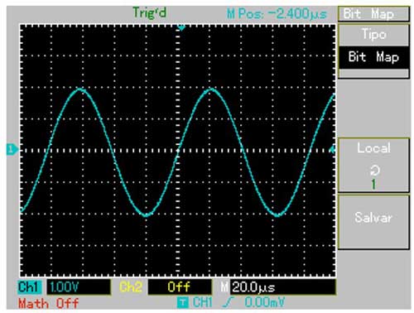Click the local position number 1
The height and width of the screenshot is (313, 414).
click(373, 184)
